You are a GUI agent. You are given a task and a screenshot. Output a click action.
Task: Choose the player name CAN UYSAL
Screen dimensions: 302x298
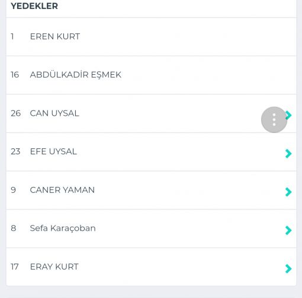[x=54, y=113]
